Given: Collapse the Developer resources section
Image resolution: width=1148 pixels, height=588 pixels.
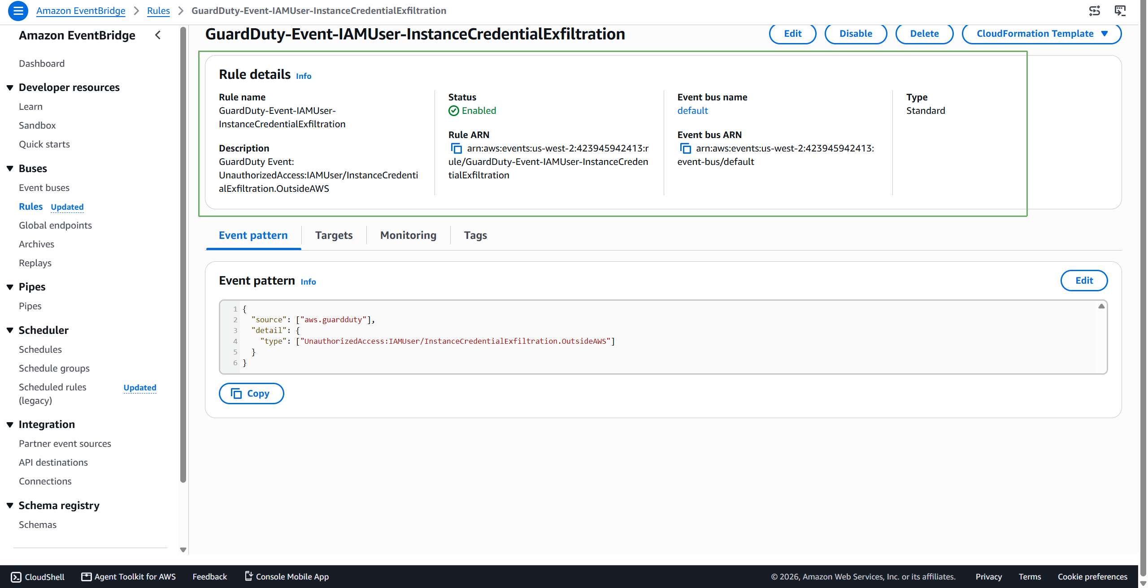Looking at the screenshot, I should pos(10,87).
